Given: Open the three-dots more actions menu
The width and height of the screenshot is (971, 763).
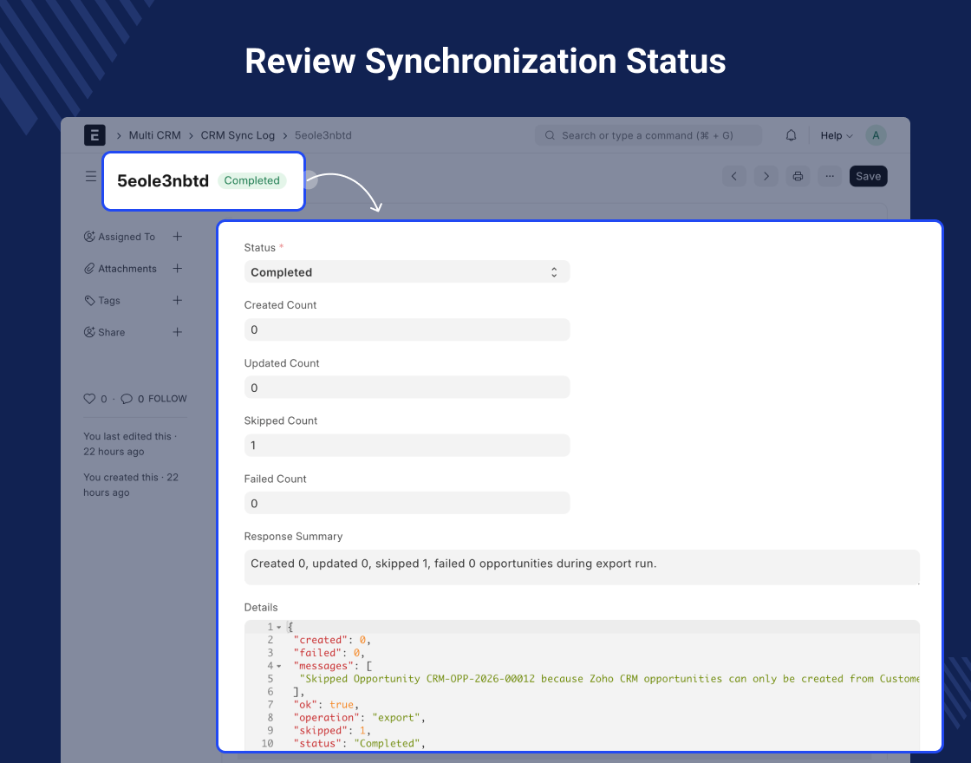Looking at the screenshot, I should pos(830,177).
